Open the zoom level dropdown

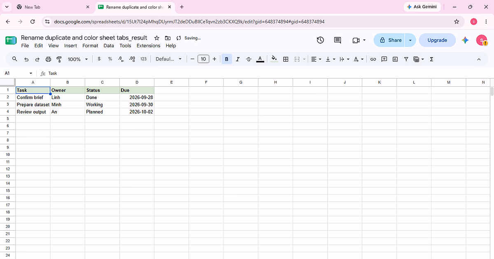78,59
